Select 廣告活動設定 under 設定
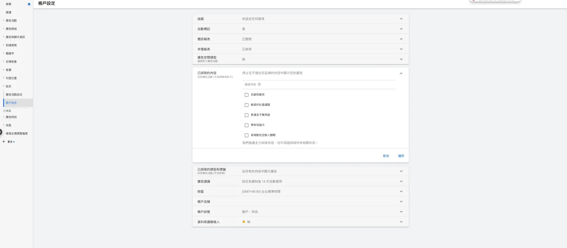 (14, 95)
